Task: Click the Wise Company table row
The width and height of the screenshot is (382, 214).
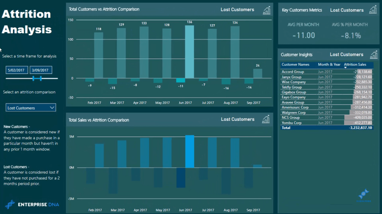Action: click(x=327, y=82)
